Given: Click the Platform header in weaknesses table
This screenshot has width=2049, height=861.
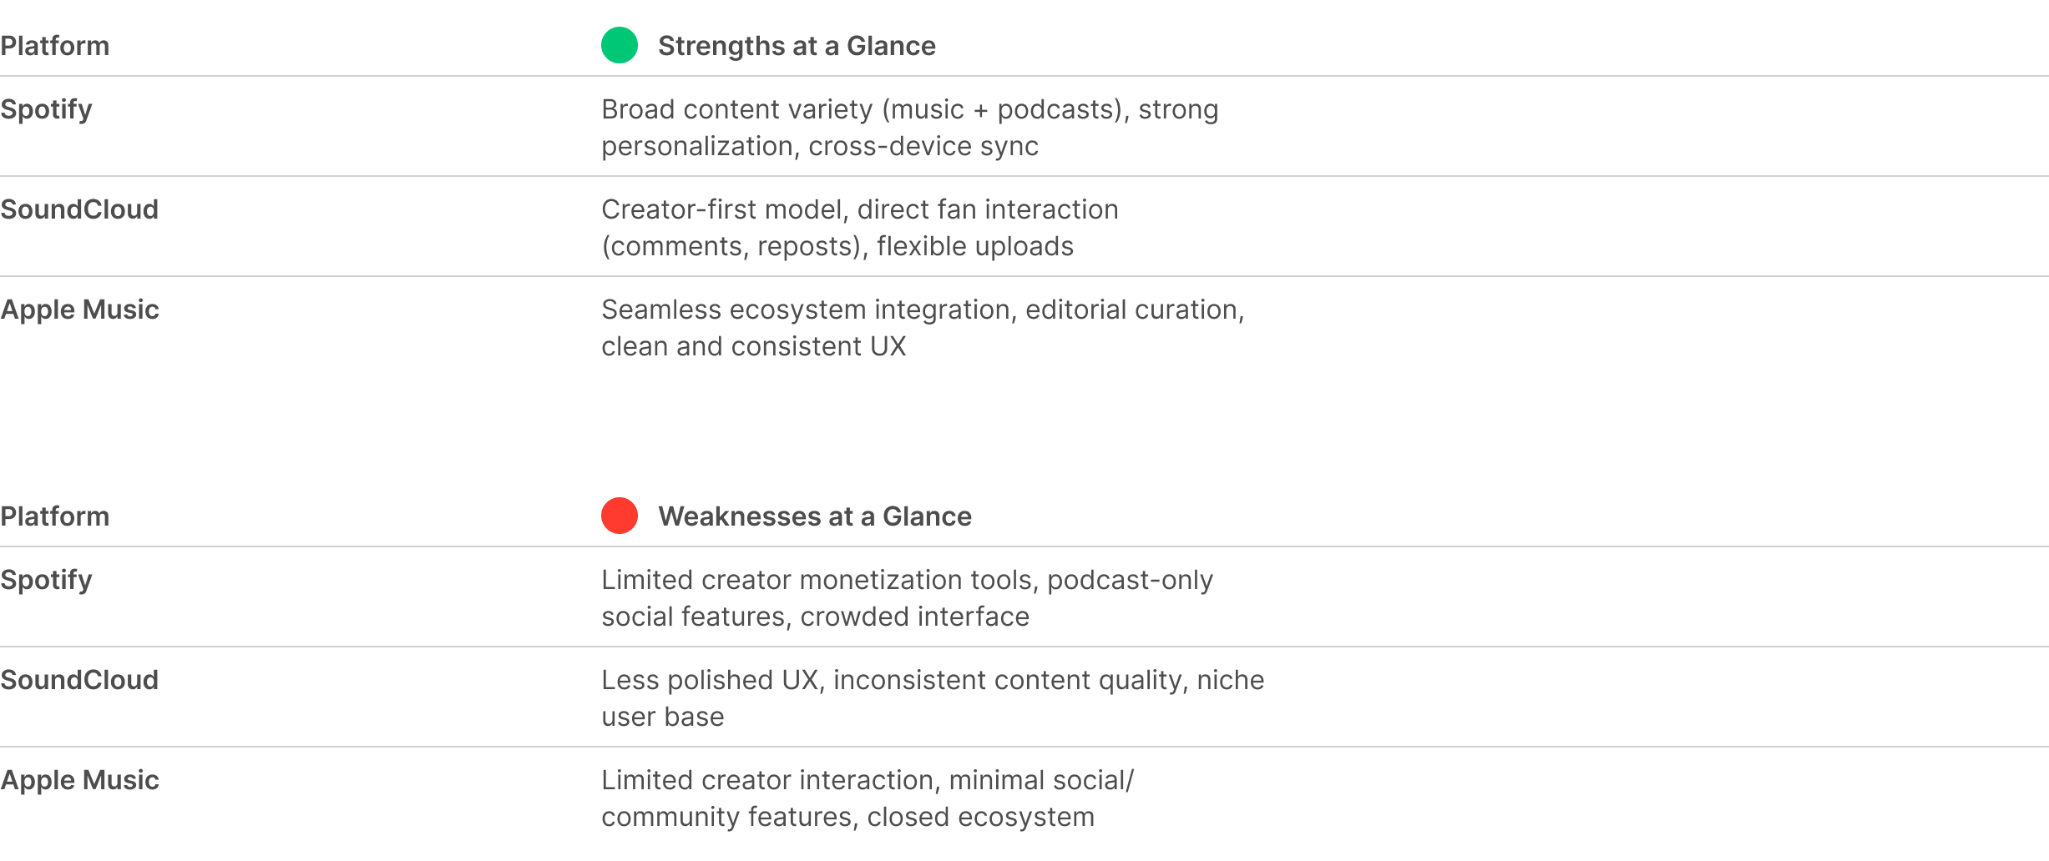Looking at the screenshot, I should pos(55,516).
